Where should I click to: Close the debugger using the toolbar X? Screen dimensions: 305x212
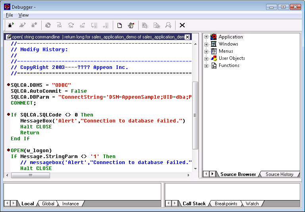[x=182, y=25]
